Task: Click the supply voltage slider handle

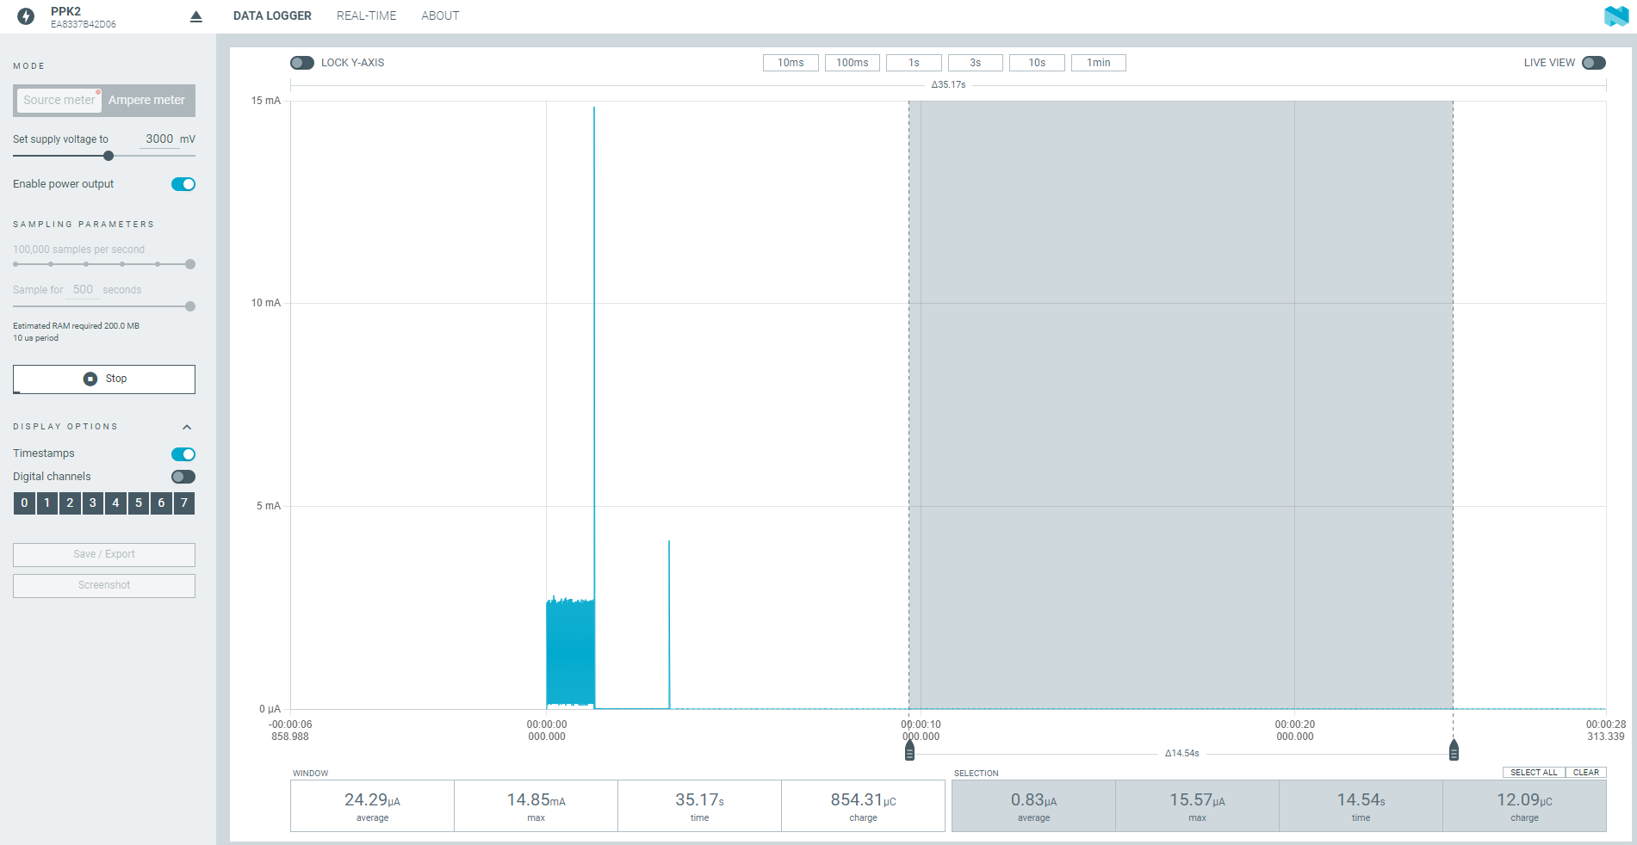Action: coord(109,156)
